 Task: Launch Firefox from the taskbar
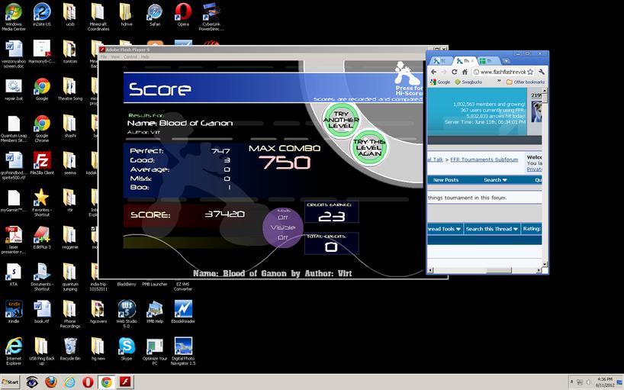point(51,382)
